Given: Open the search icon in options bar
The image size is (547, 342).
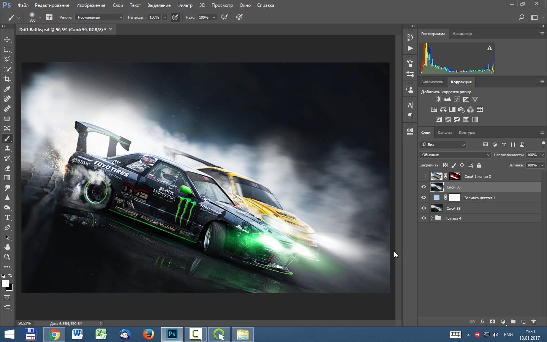Looking at the screenshot, I should pos(522,17).
